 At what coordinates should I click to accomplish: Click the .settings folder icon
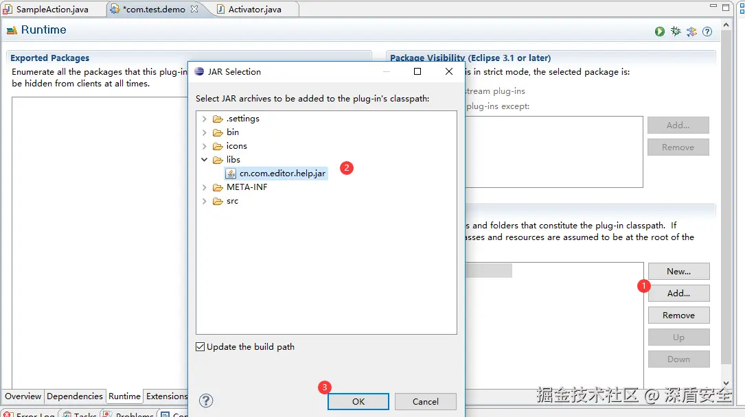coord(218,119)
